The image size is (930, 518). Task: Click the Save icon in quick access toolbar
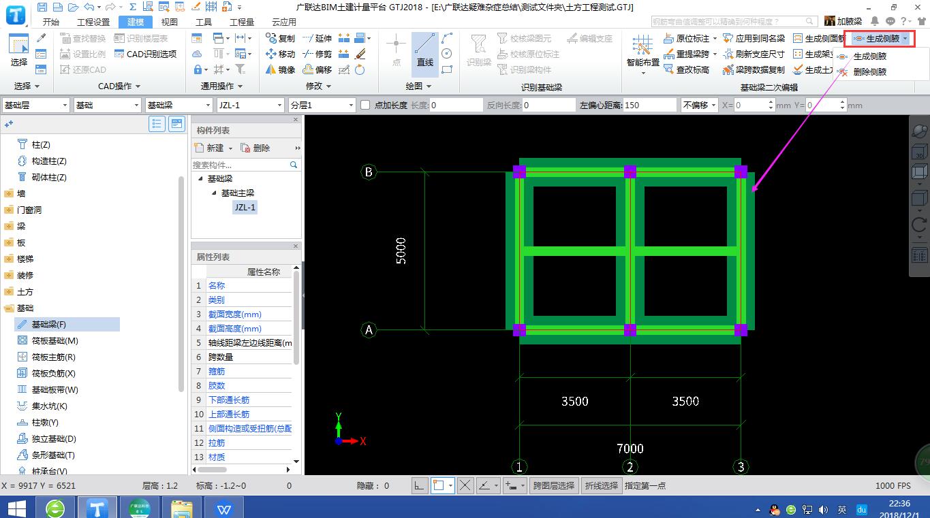42,7
